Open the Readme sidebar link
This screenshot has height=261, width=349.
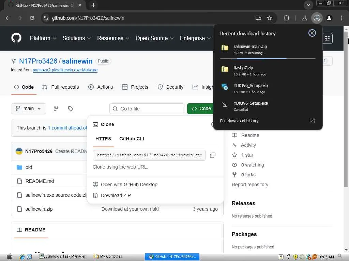[245, 135]
